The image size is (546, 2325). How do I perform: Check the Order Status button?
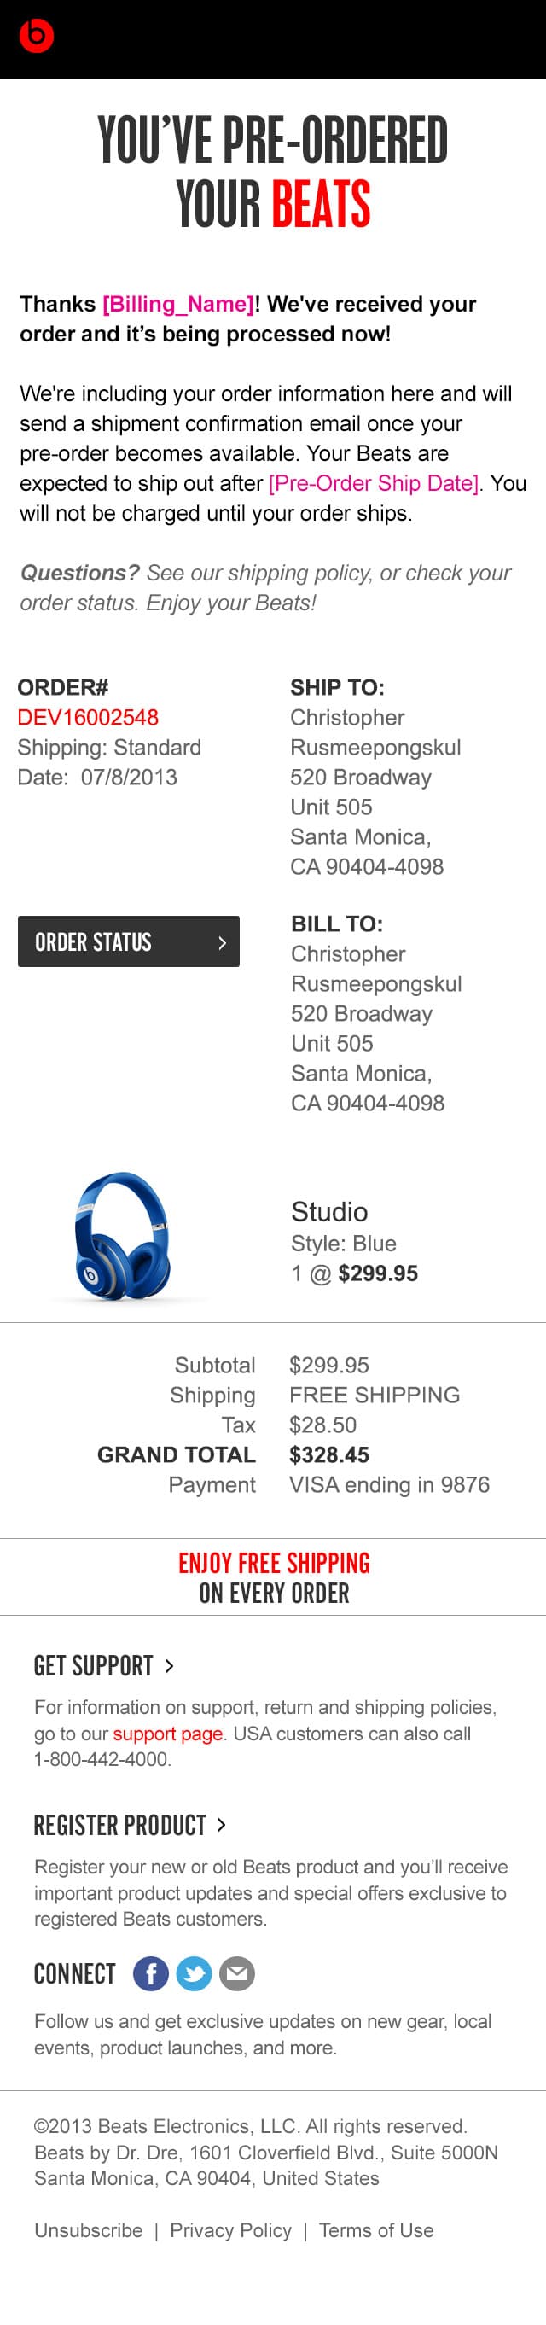point(129,941)
